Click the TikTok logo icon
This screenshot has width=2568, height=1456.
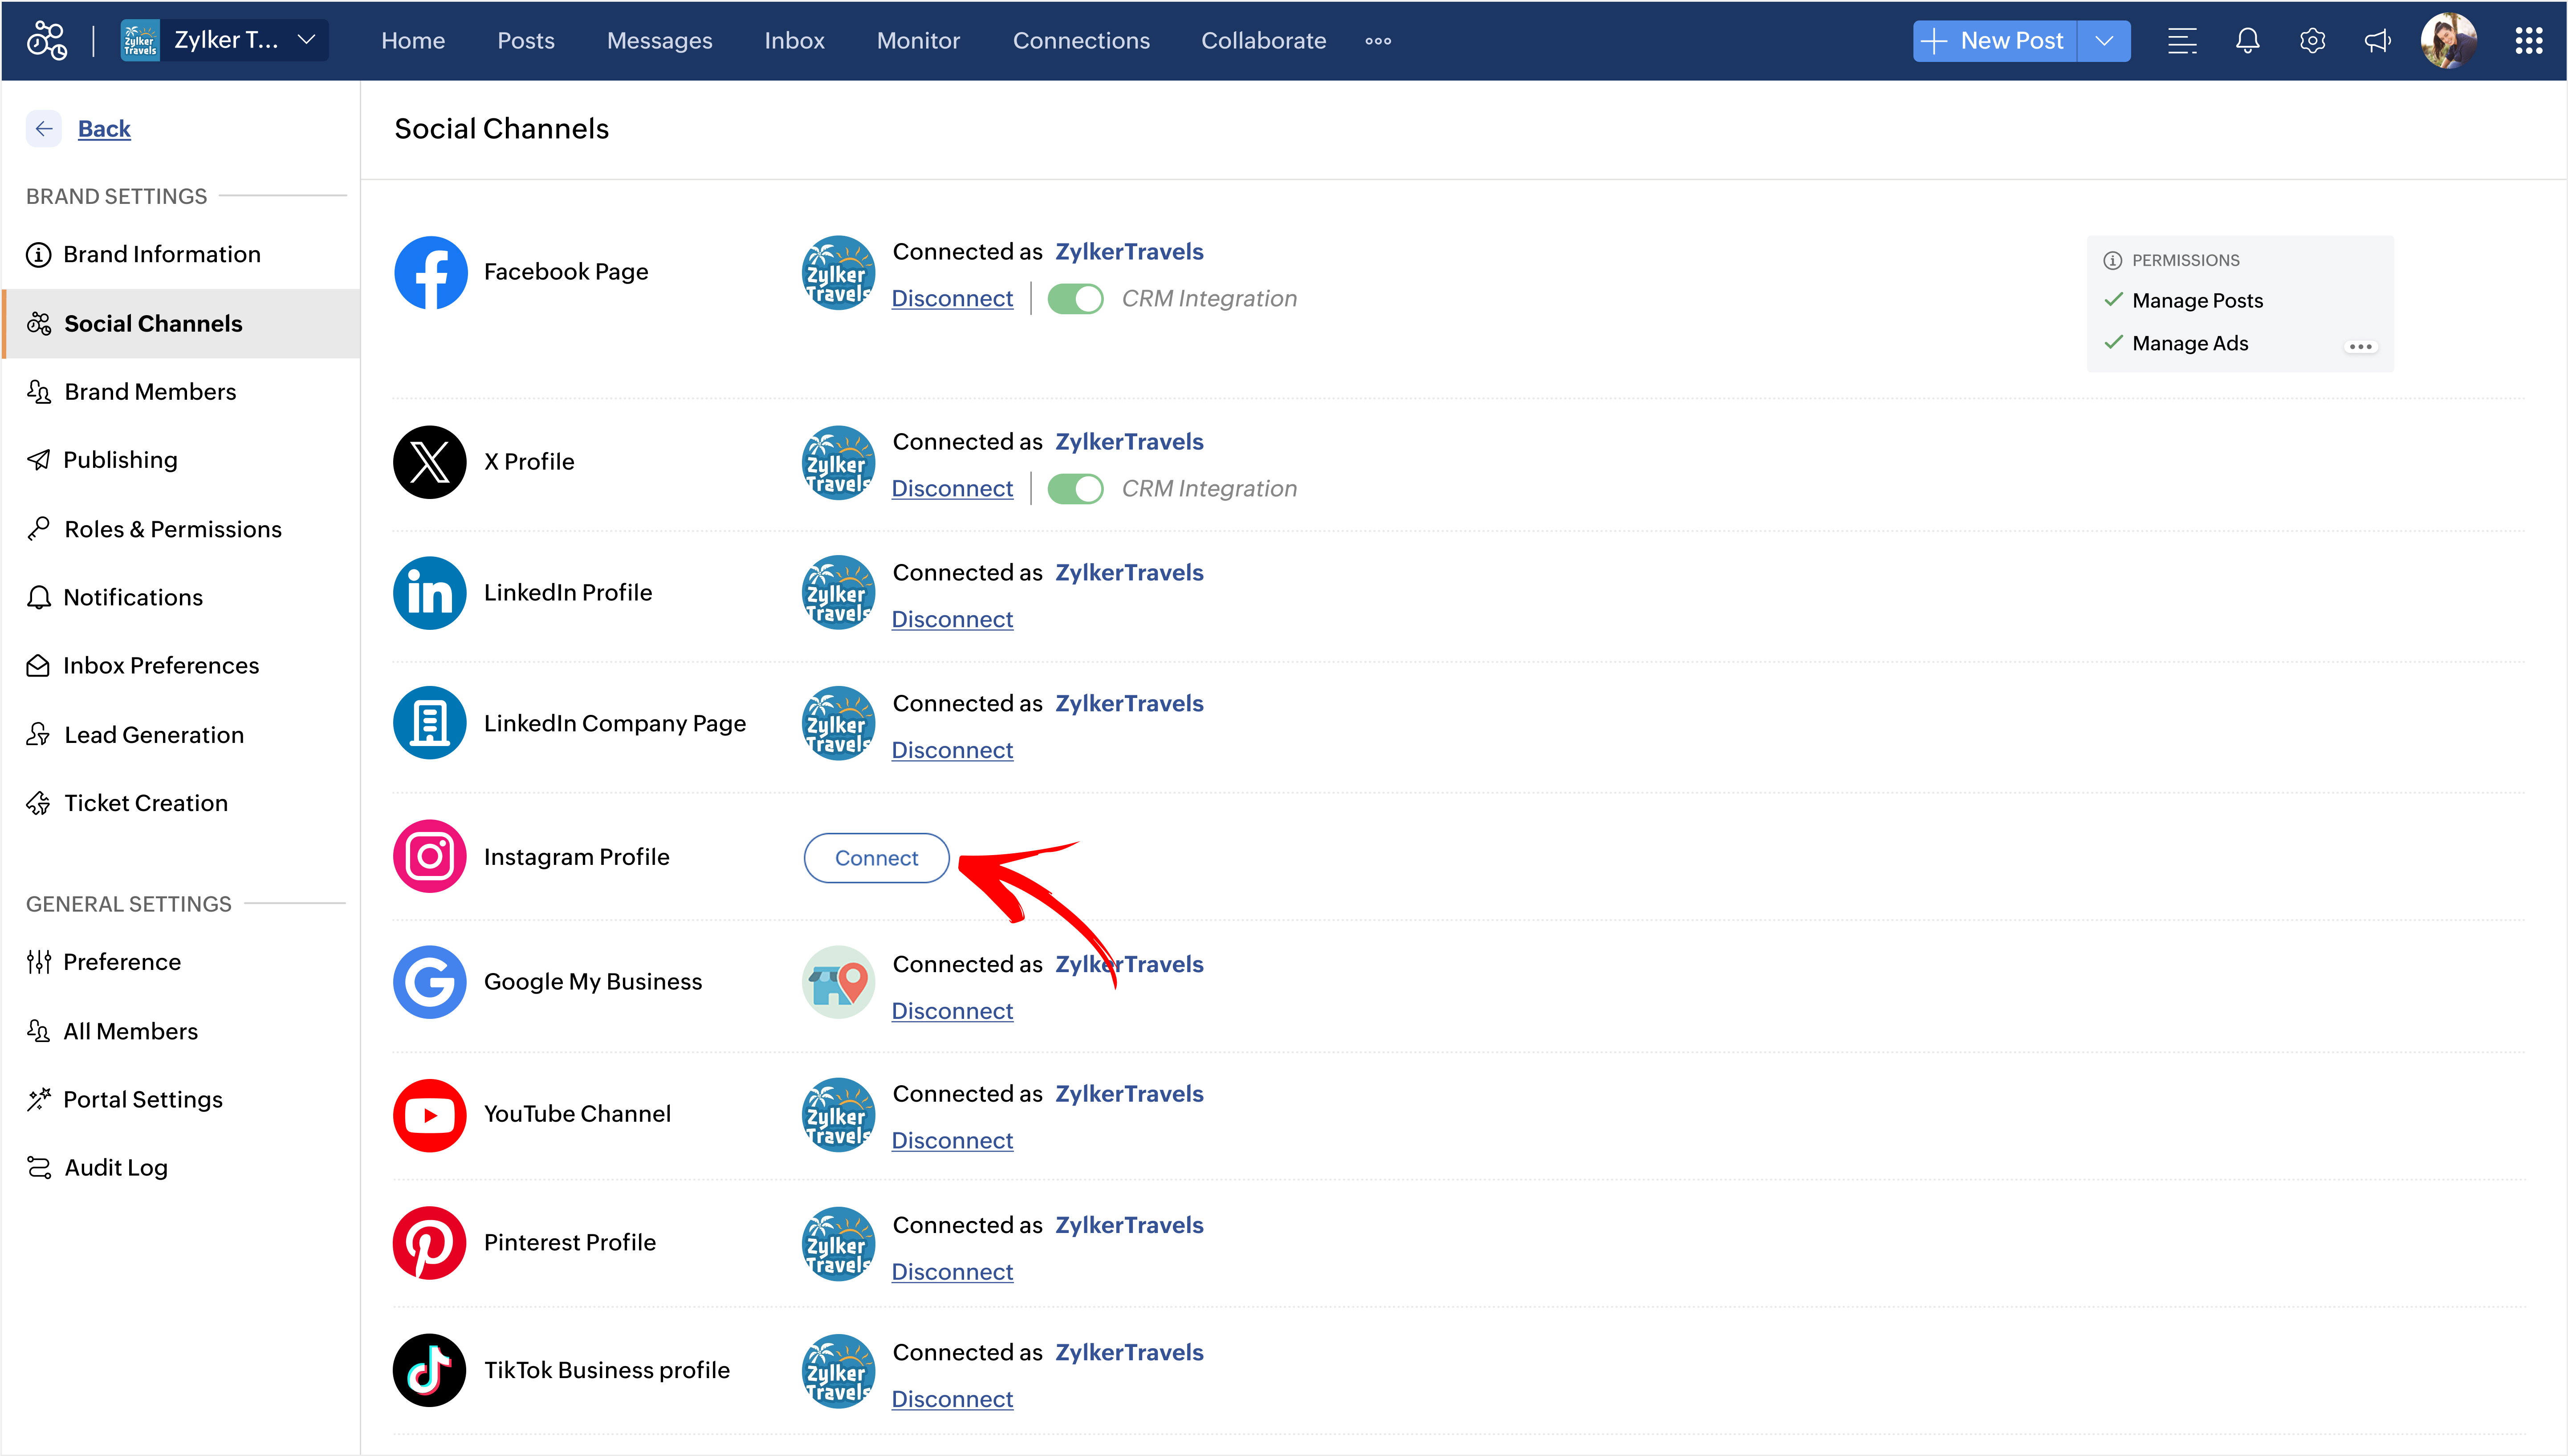click(x=430, y=1371)
